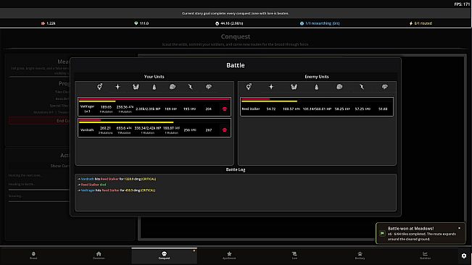Close the Battle won notification
The height and width of the screenshot is (265, 472).
tap(460, 228)
